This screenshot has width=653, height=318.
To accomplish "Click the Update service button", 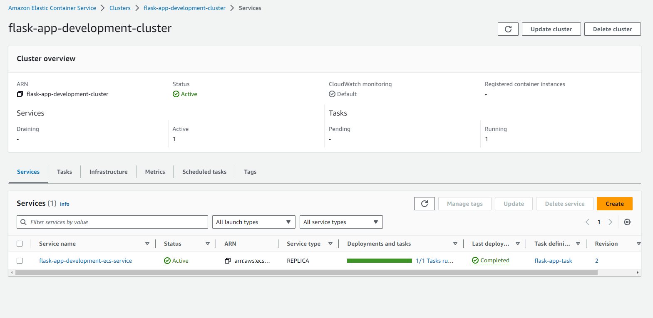I will pyautogui.click(x=514, y=204).
